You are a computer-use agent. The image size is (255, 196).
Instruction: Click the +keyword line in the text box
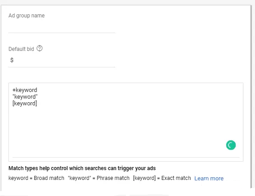[25, 90]
